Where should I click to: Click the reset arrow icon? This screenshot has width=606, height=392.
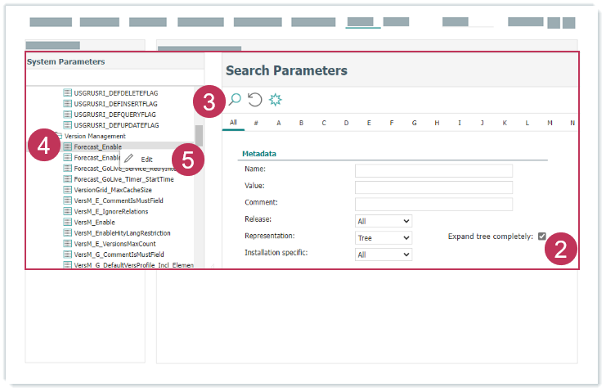click(x=254, y=100)
